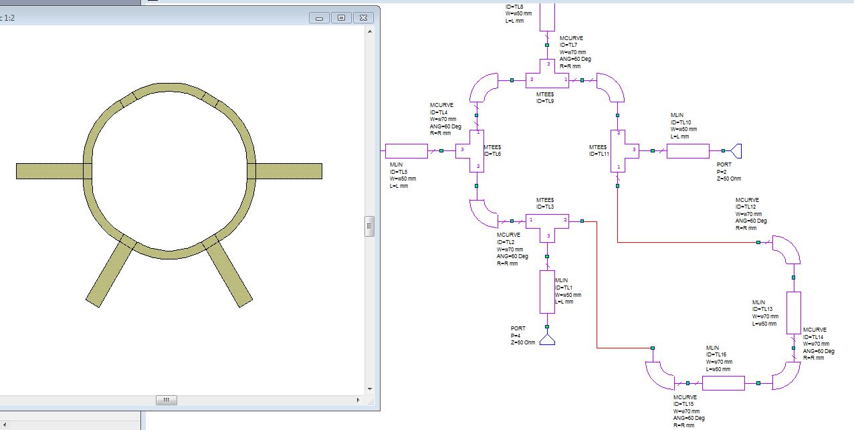Click the MCURVE TL15 bend symbol

click(660, 375)
